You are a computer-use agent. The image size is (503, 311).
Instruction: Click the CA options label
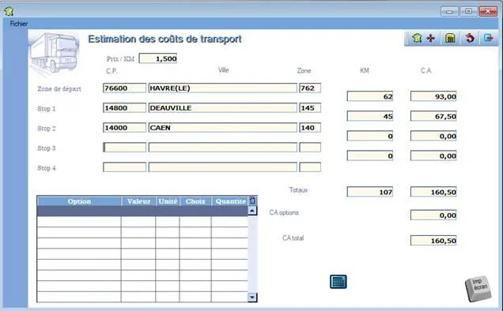point(284,212)
